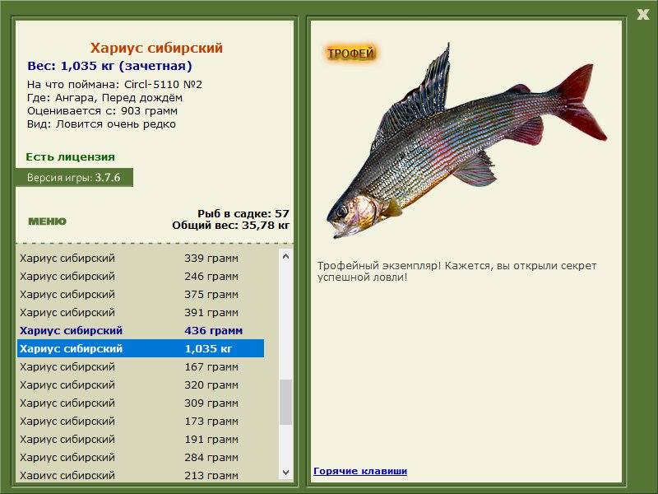Select the 191 грамм grayling row
Screen dimensions: 658x494
141,439
